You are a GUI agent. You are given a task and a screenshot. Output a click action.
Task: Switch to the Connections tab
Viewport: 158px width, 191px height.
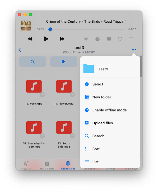click(68, 165)
